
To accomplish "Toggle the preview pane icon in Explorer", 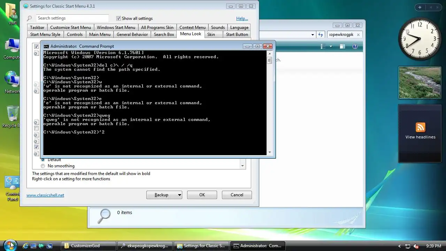I will tap(342, 46).
